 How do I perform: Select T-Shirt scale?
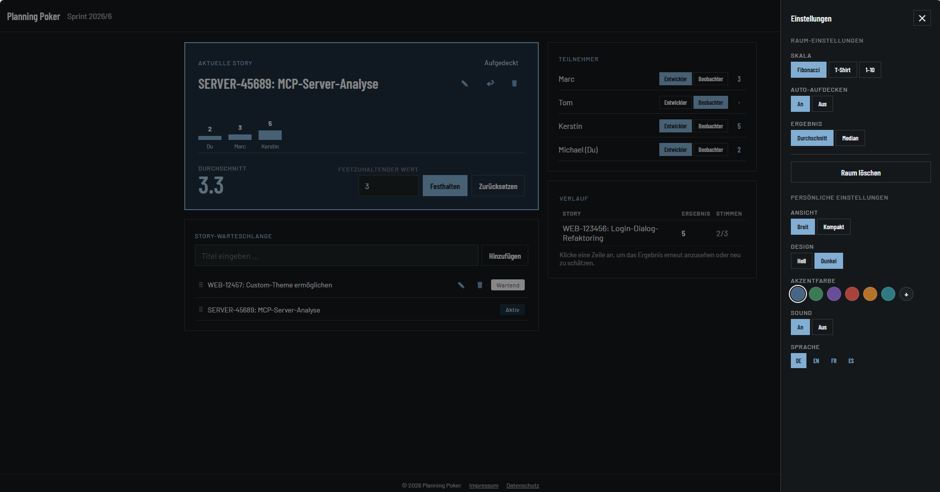coord(843,70)
